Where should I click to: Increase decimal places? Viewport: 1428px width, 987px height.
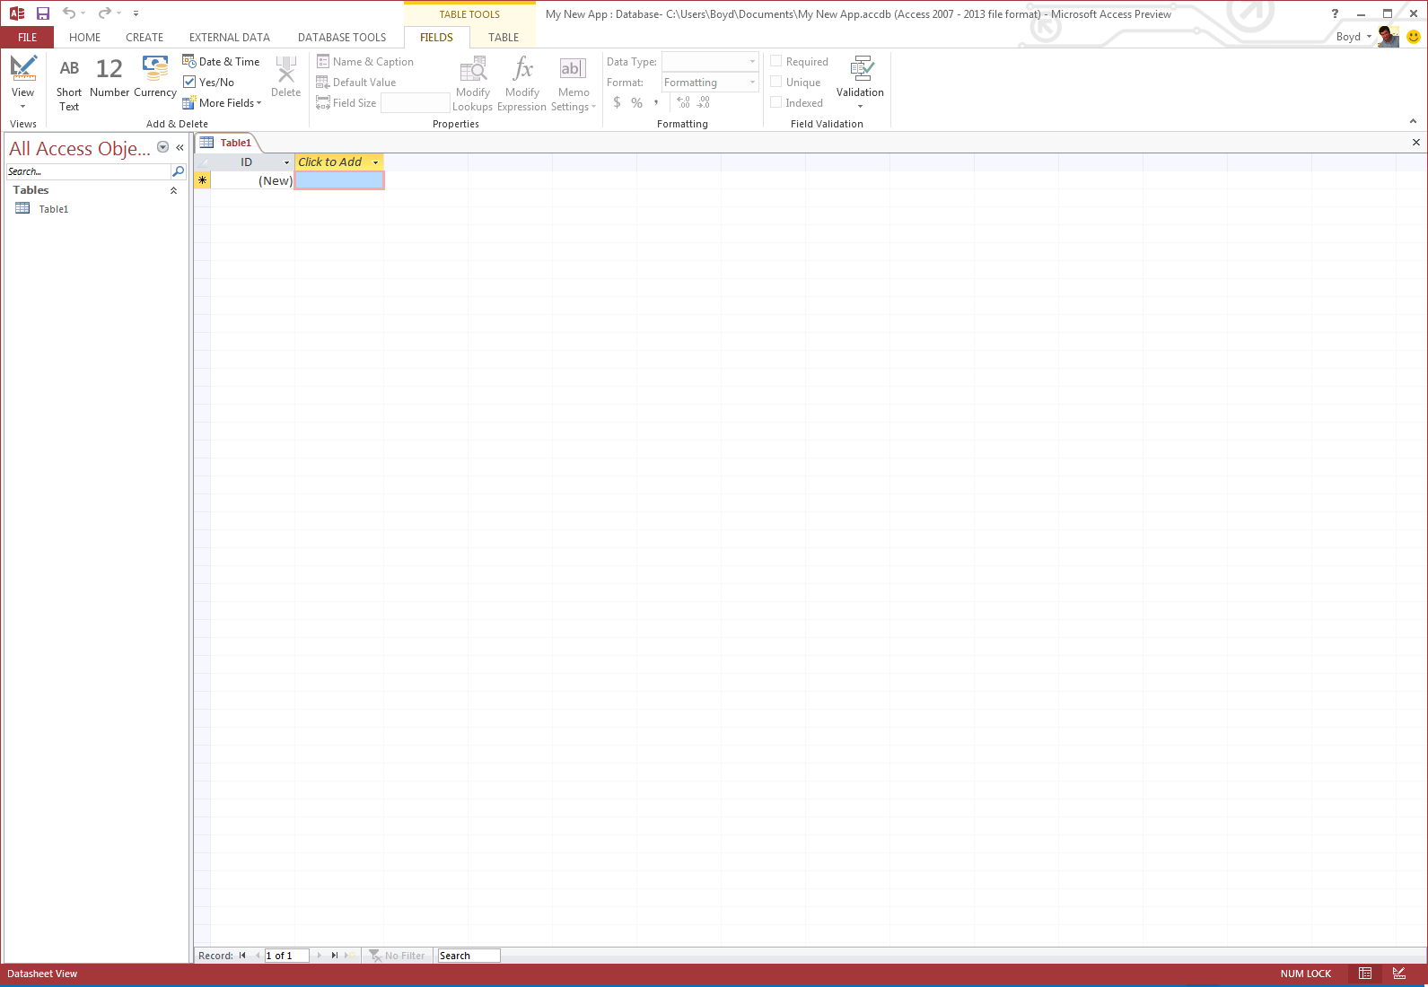coord(683,102)
